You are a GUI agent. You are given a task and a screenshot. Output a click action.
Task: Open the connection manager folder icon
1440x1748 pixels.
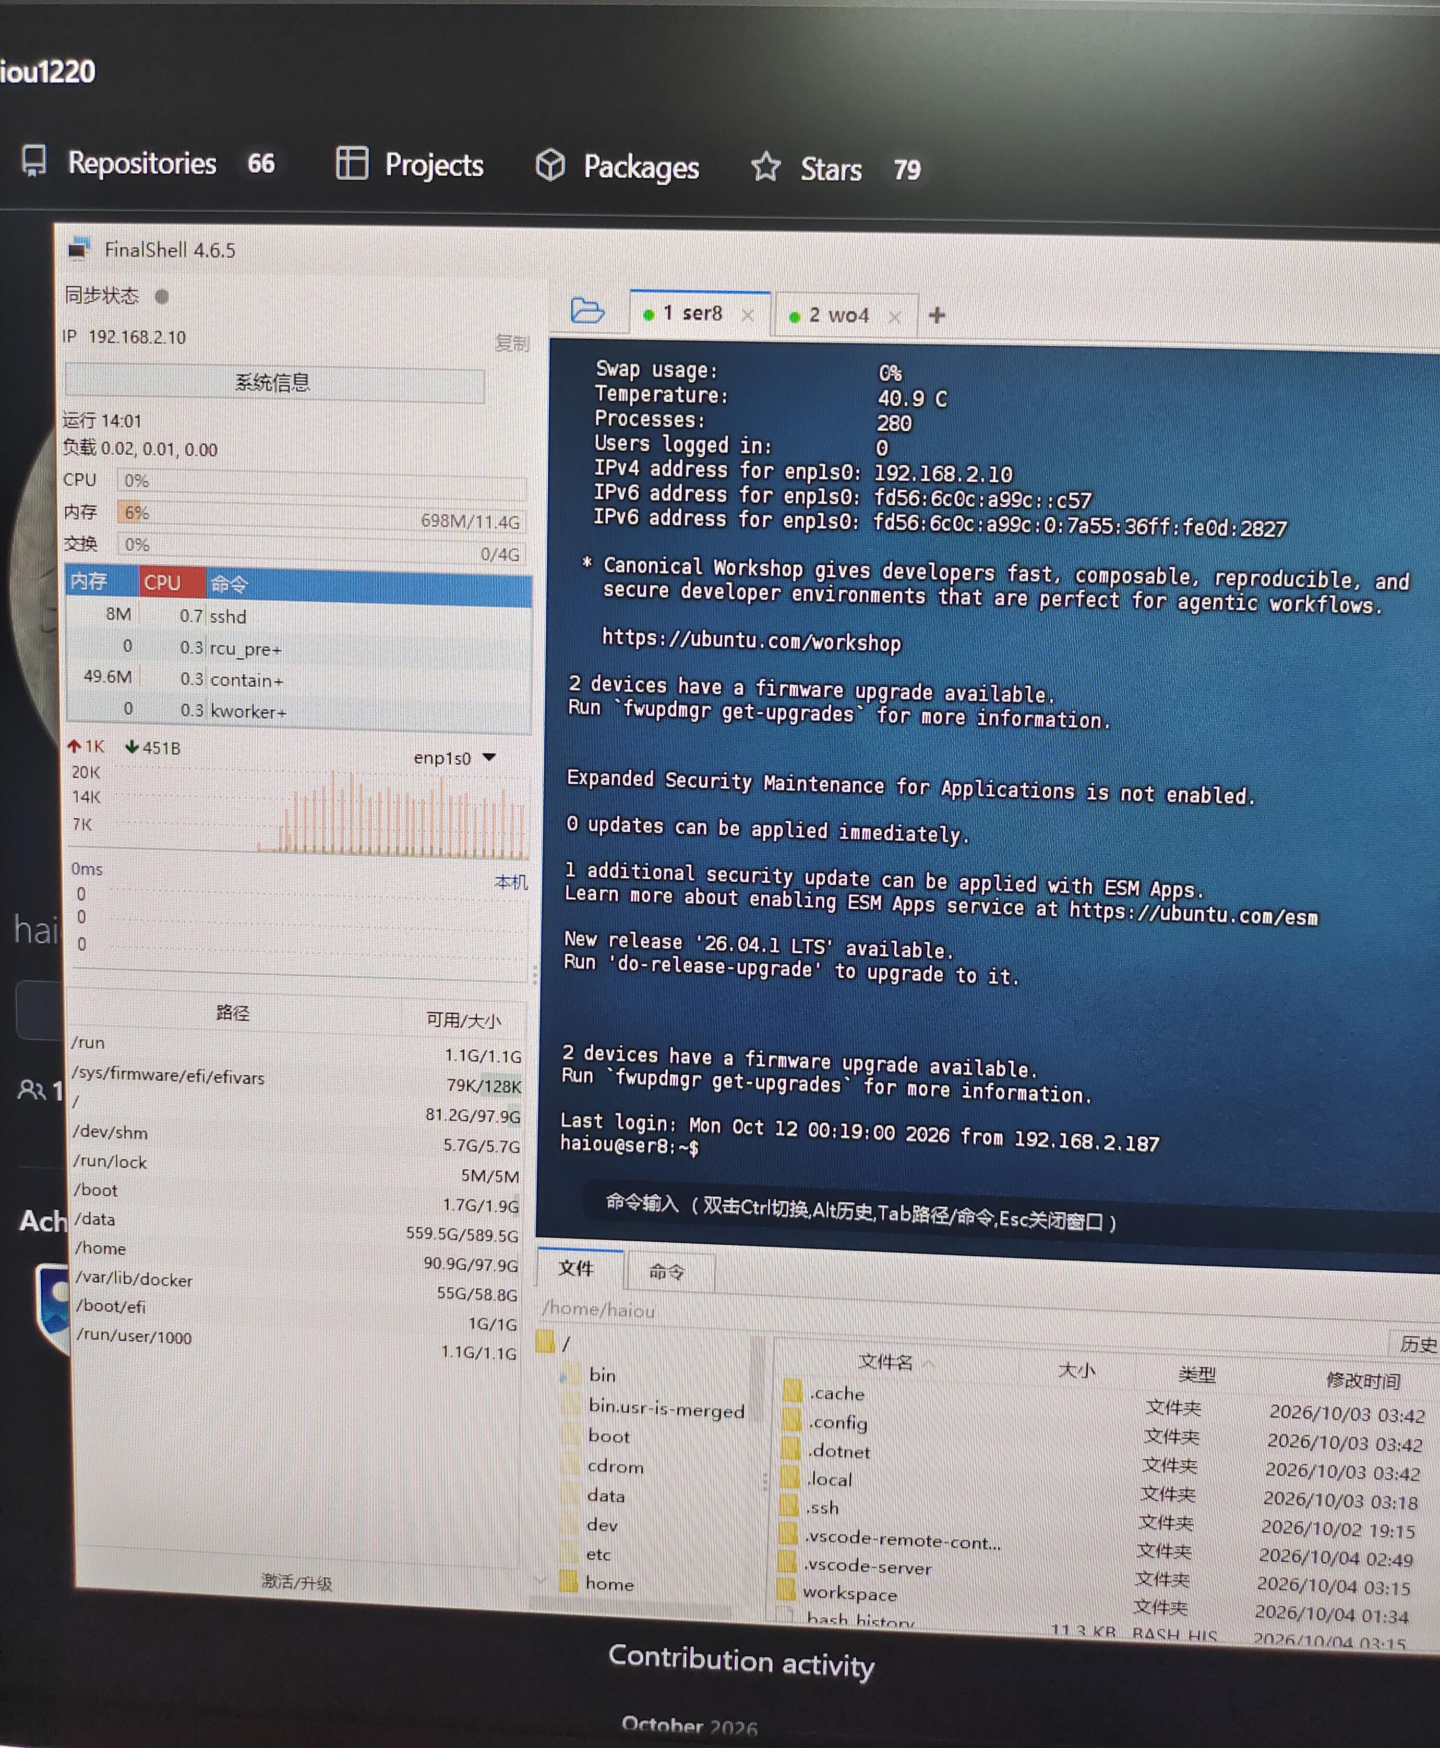point(588,310)
